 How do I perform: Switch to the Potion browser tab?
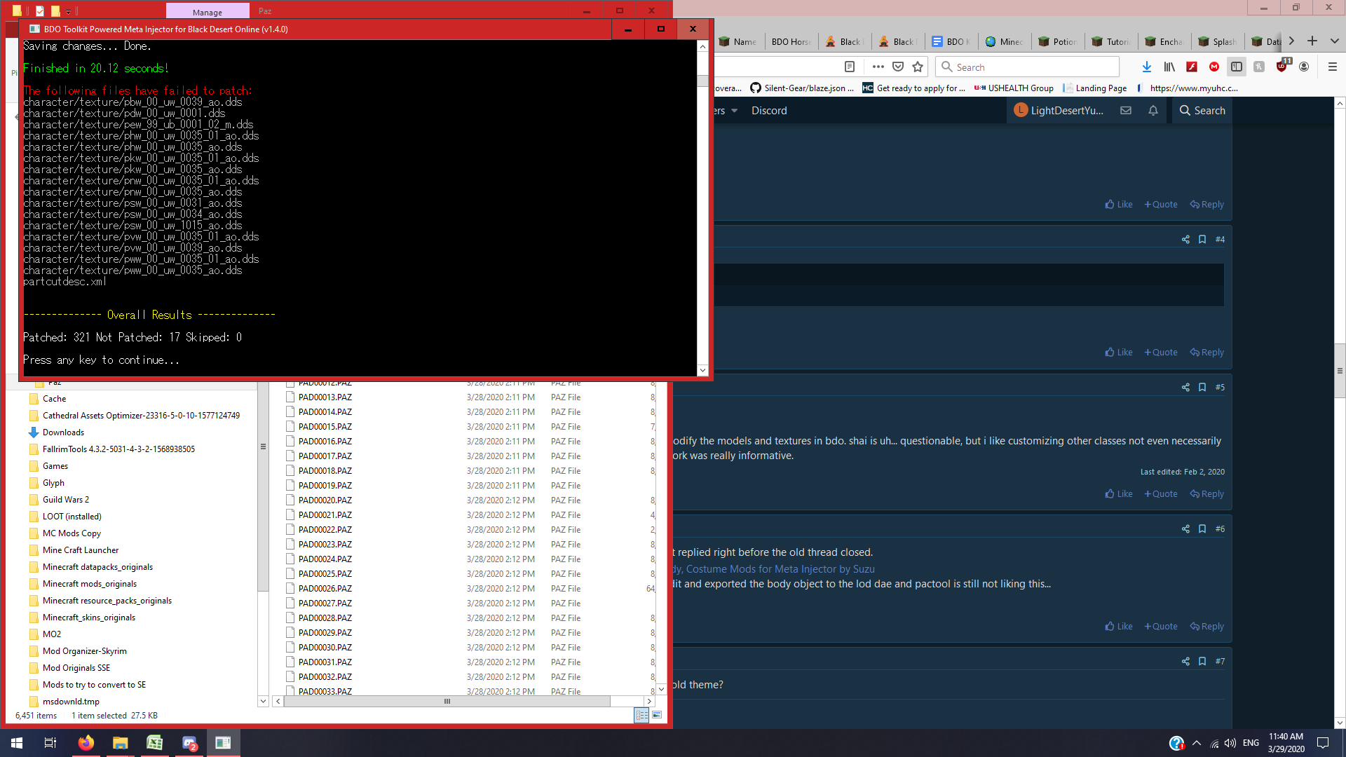[x=1058, y=41]
